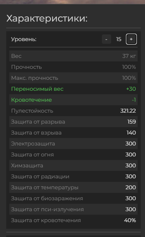
Task: Click the Химзащита row
Action: [x=73, y=165]
